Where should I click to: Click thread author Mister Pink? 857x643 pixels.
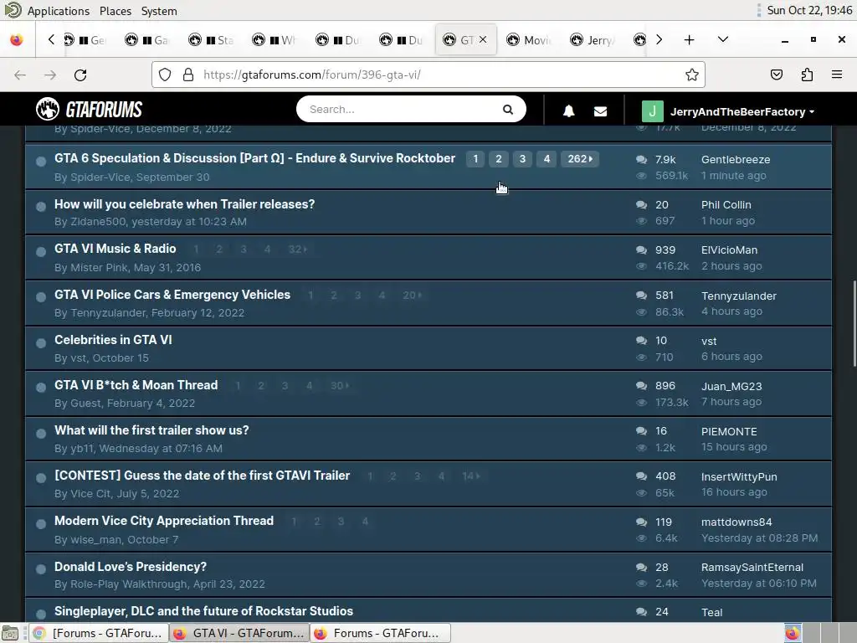click(x=99, y=267)
